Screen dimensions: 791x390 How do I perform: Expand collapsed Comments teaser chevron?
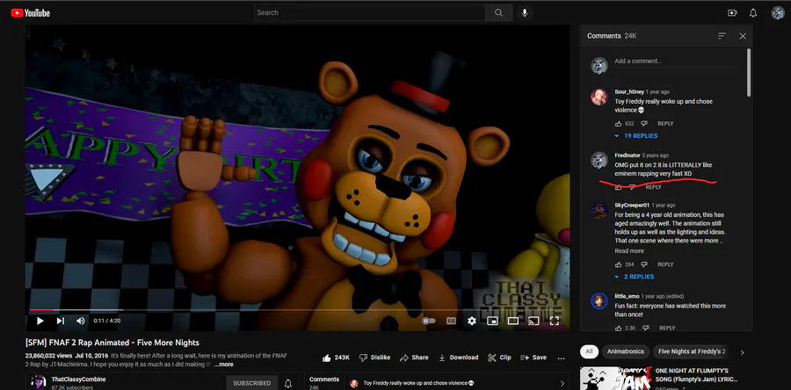pos(562,384)
